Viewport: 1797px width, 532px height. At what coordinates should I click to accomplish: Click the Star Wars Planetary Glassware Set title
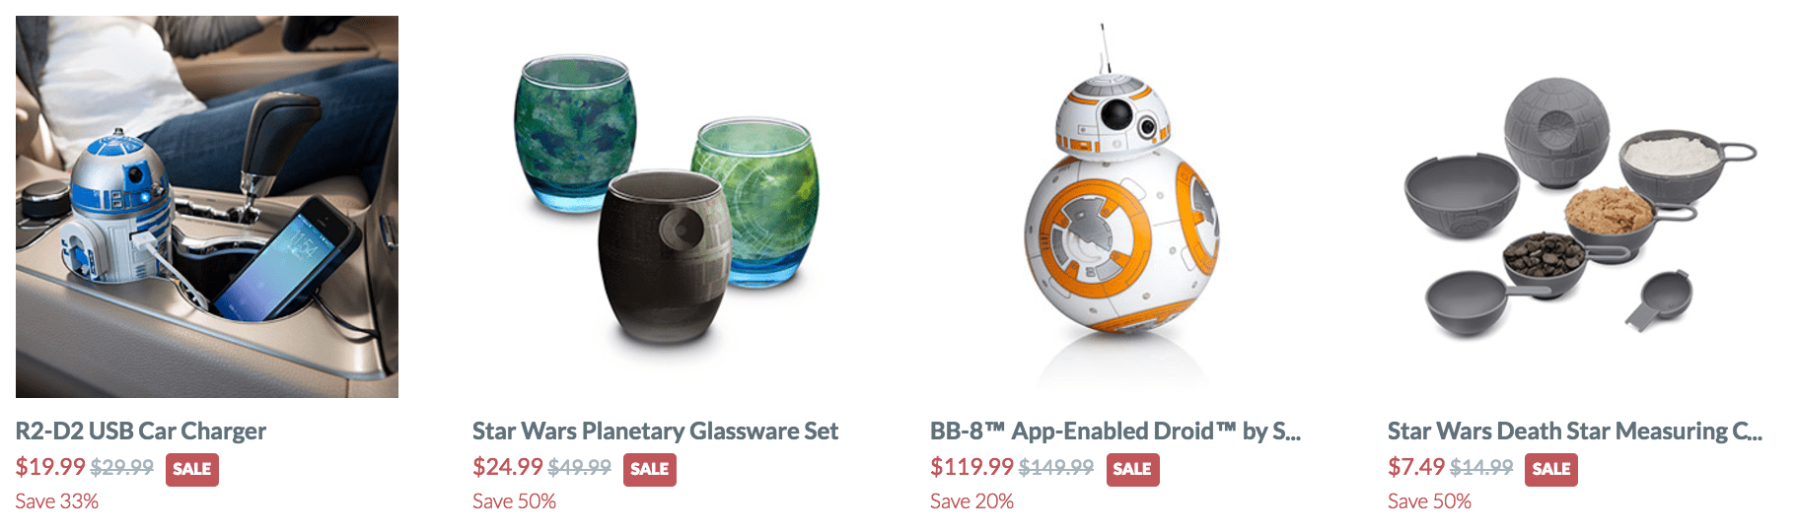tap(655, 432)
